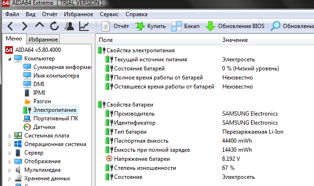
Task: Select the Свойства электропитания group row
Action: pyautogui.click(x=136, y=50)
